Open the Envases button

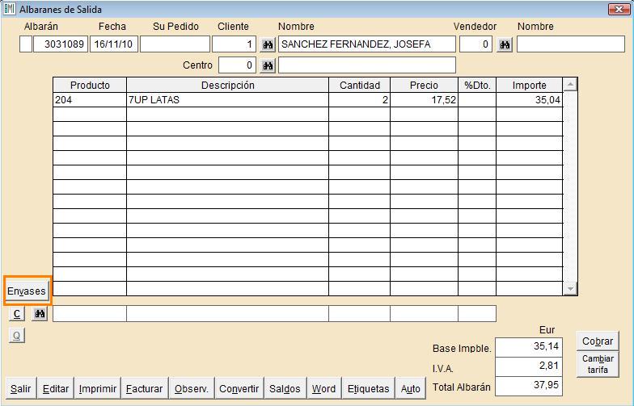pos(27,291)
